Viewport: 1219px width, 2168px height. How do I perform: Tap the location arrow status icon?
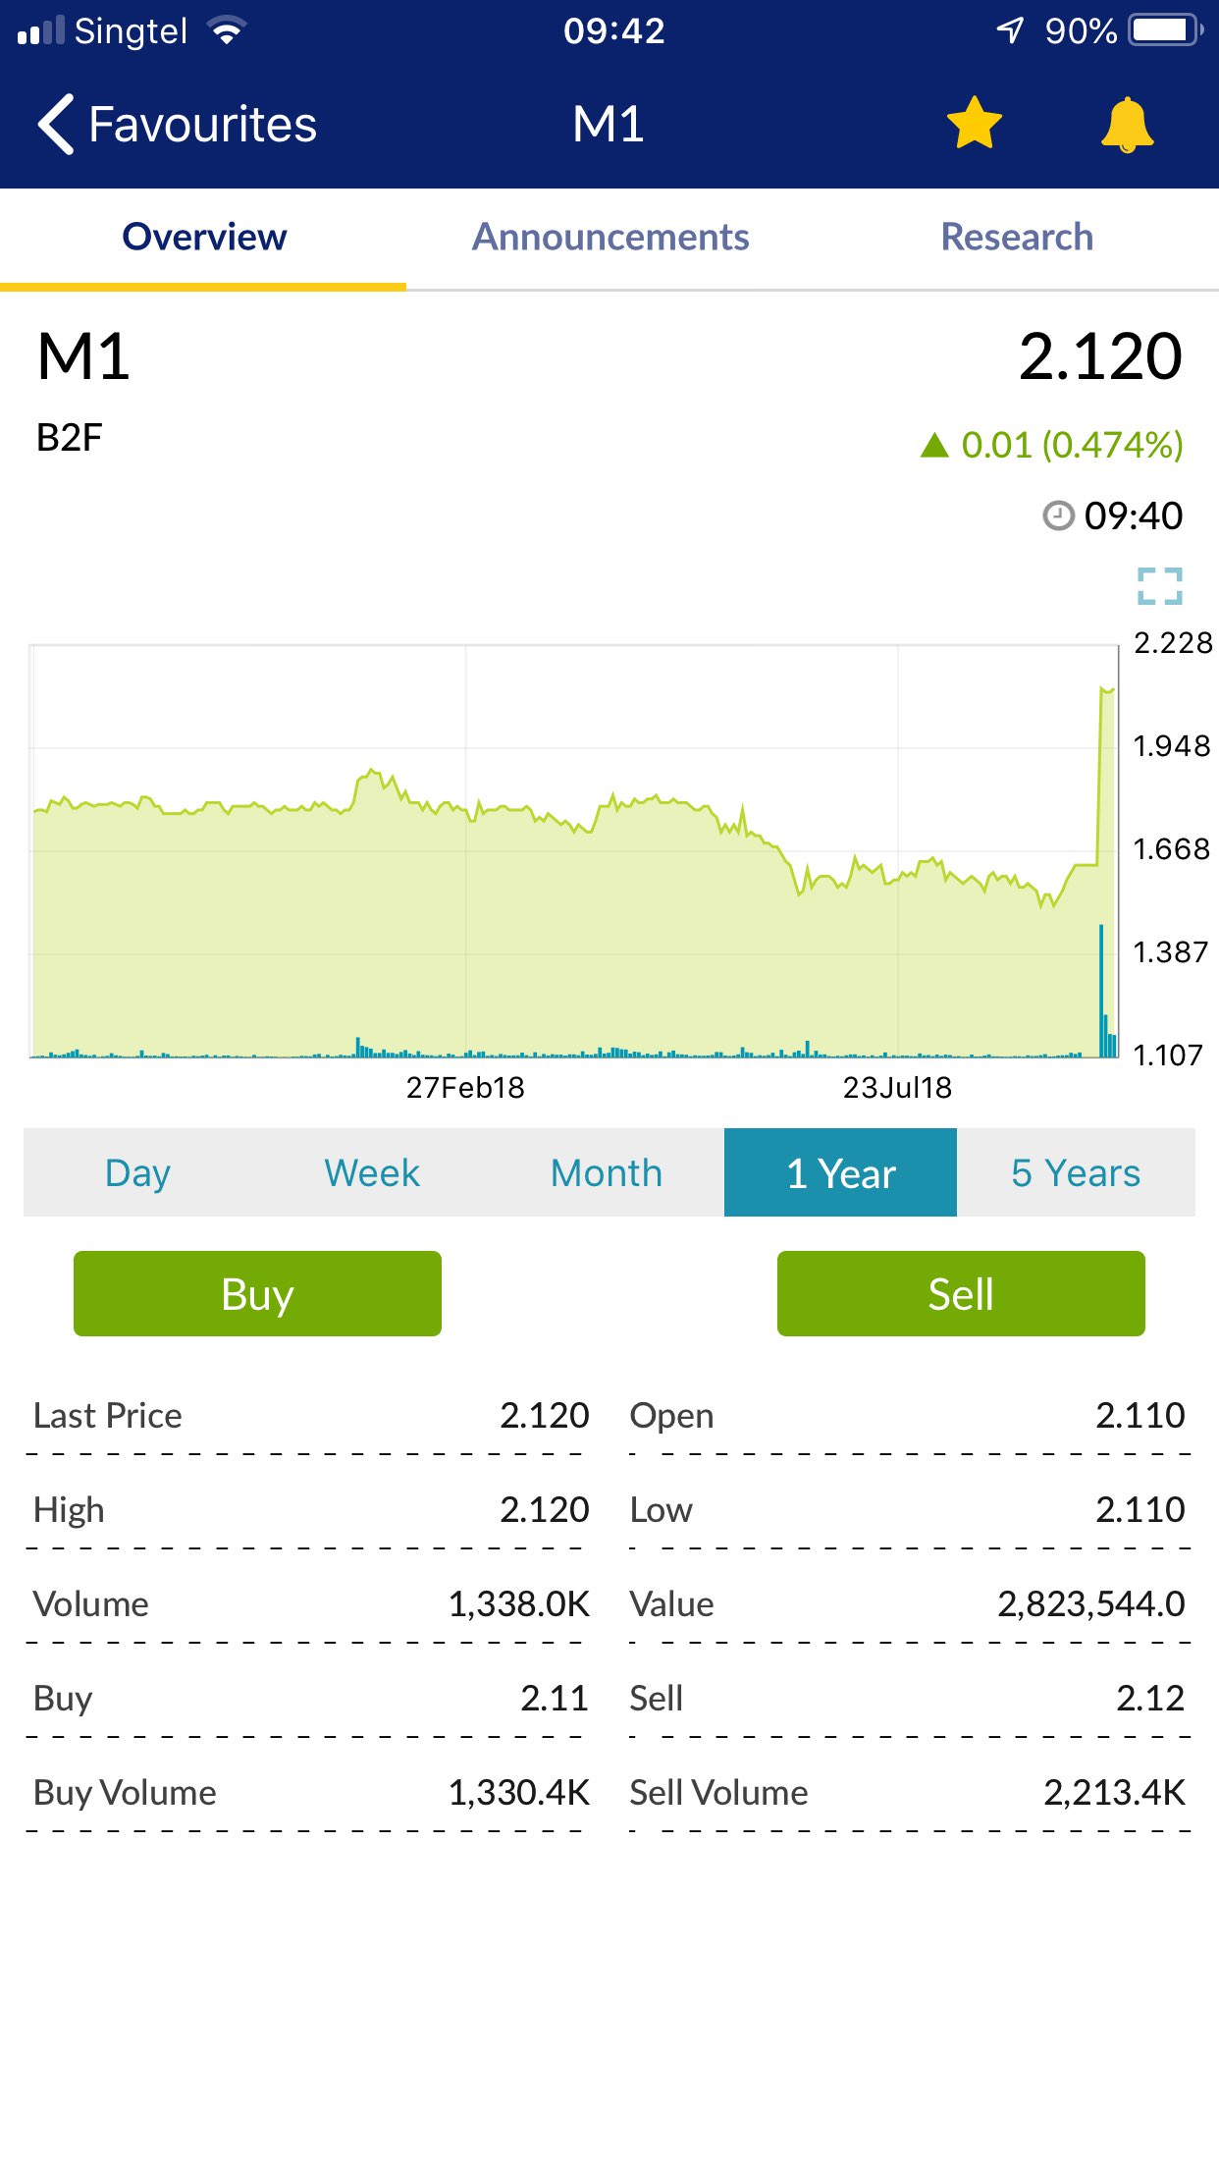(1010, 30)
